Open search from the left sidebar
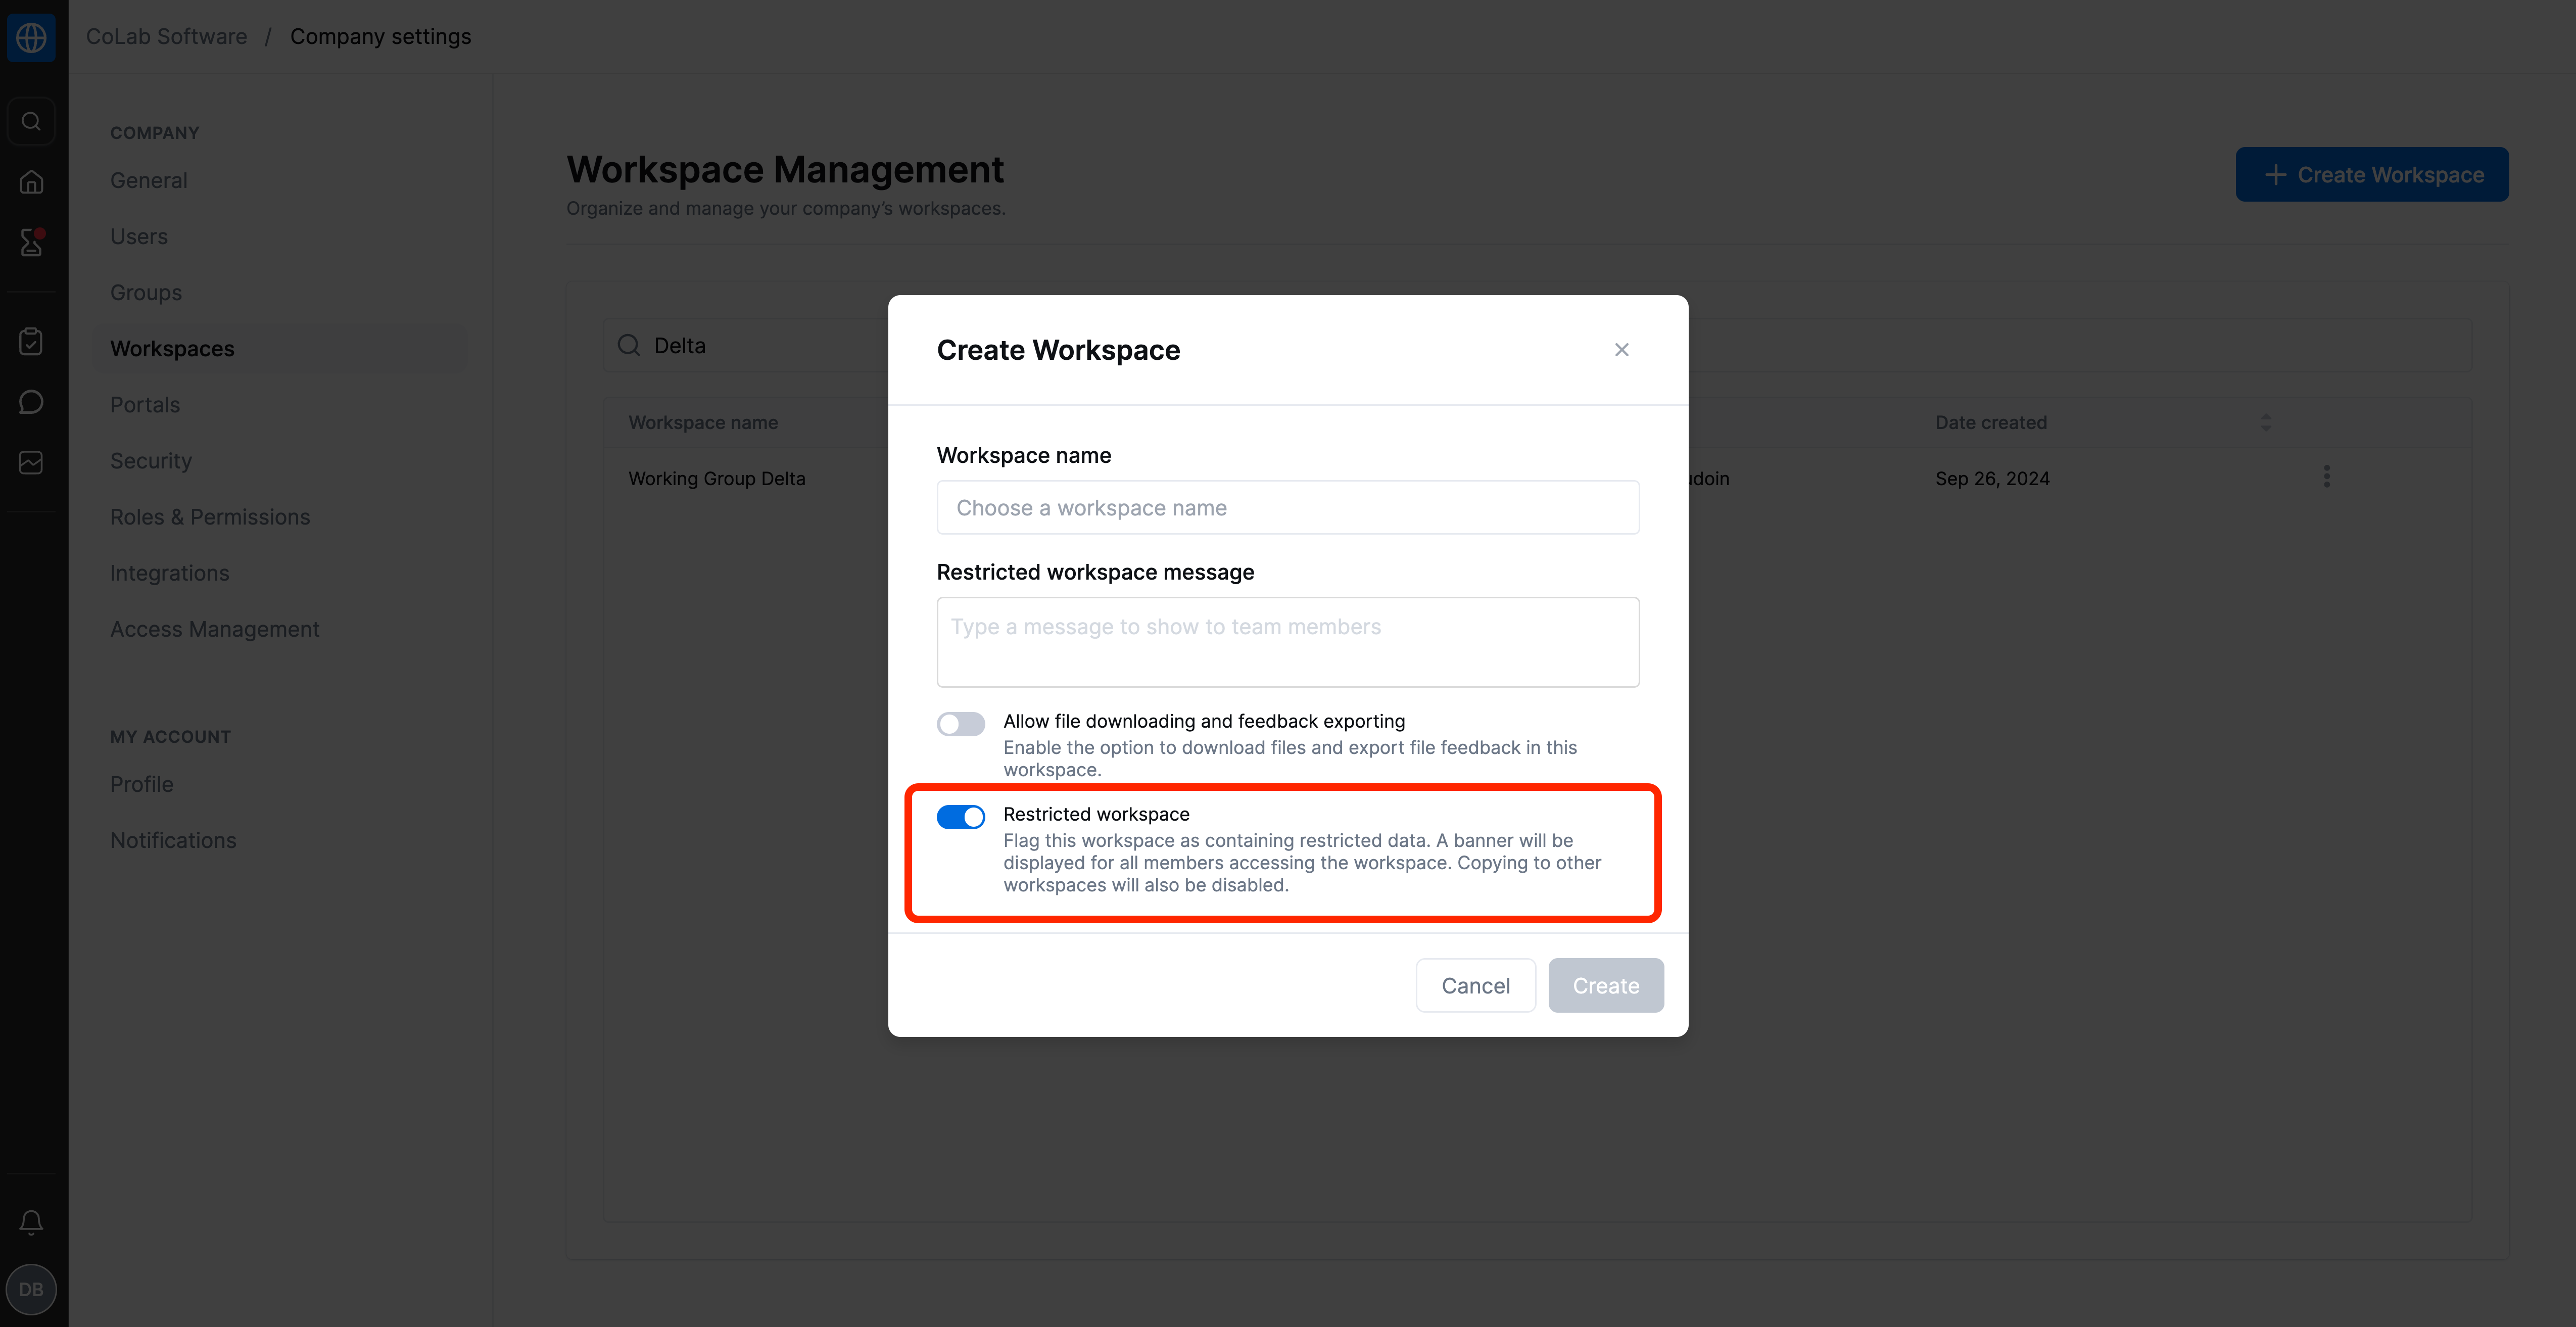The image size is (2576, 1327). pos(31,121)
